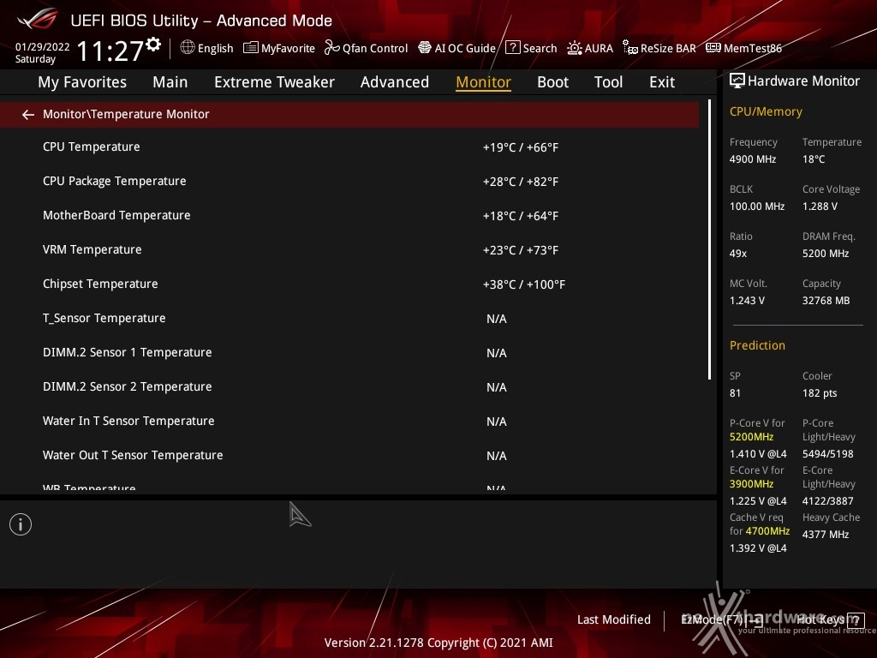Screen dimensions: 877x658
Task: Click the 100.00 MHz BCLK value
Action: 757,206
